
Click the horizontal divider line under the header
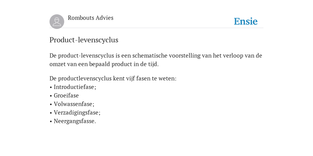coord(156,28)
